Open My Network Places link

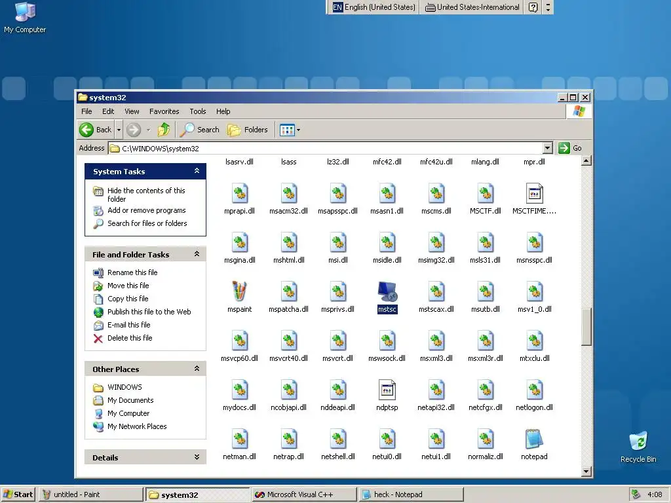coord(137,426)
